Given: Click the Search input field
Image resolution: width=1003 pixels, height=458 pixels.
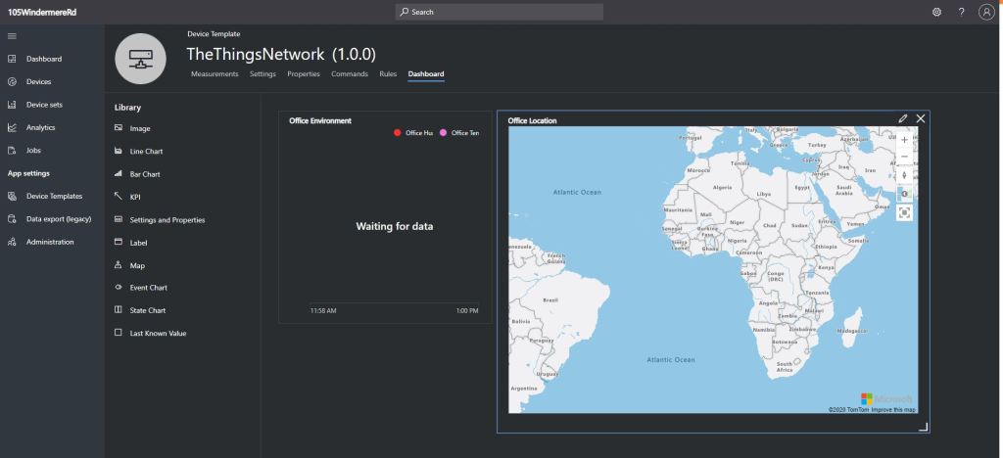Looking at the screenshot, I should (x=500, y=12).
